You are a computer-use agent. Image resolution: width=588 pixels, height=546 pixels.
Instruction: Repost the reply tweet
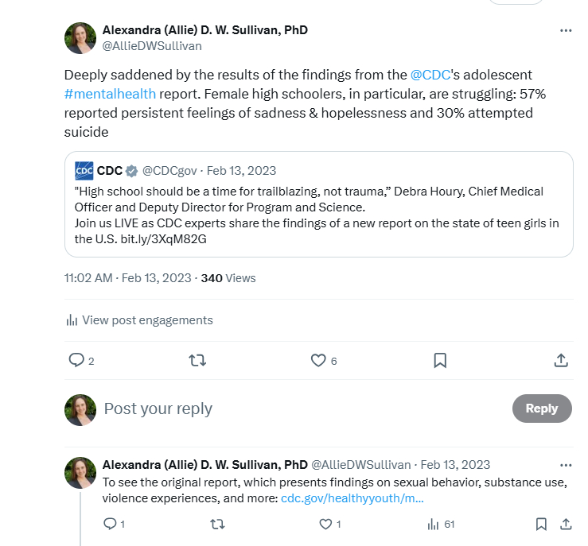tap(216, 524)
